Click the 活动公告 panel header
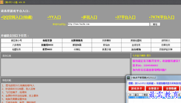 (65, 56)
